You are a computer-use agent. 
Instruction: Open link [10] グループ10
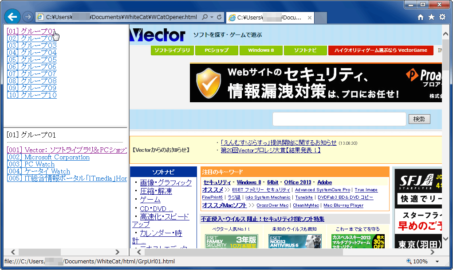(x=32, y=95)
